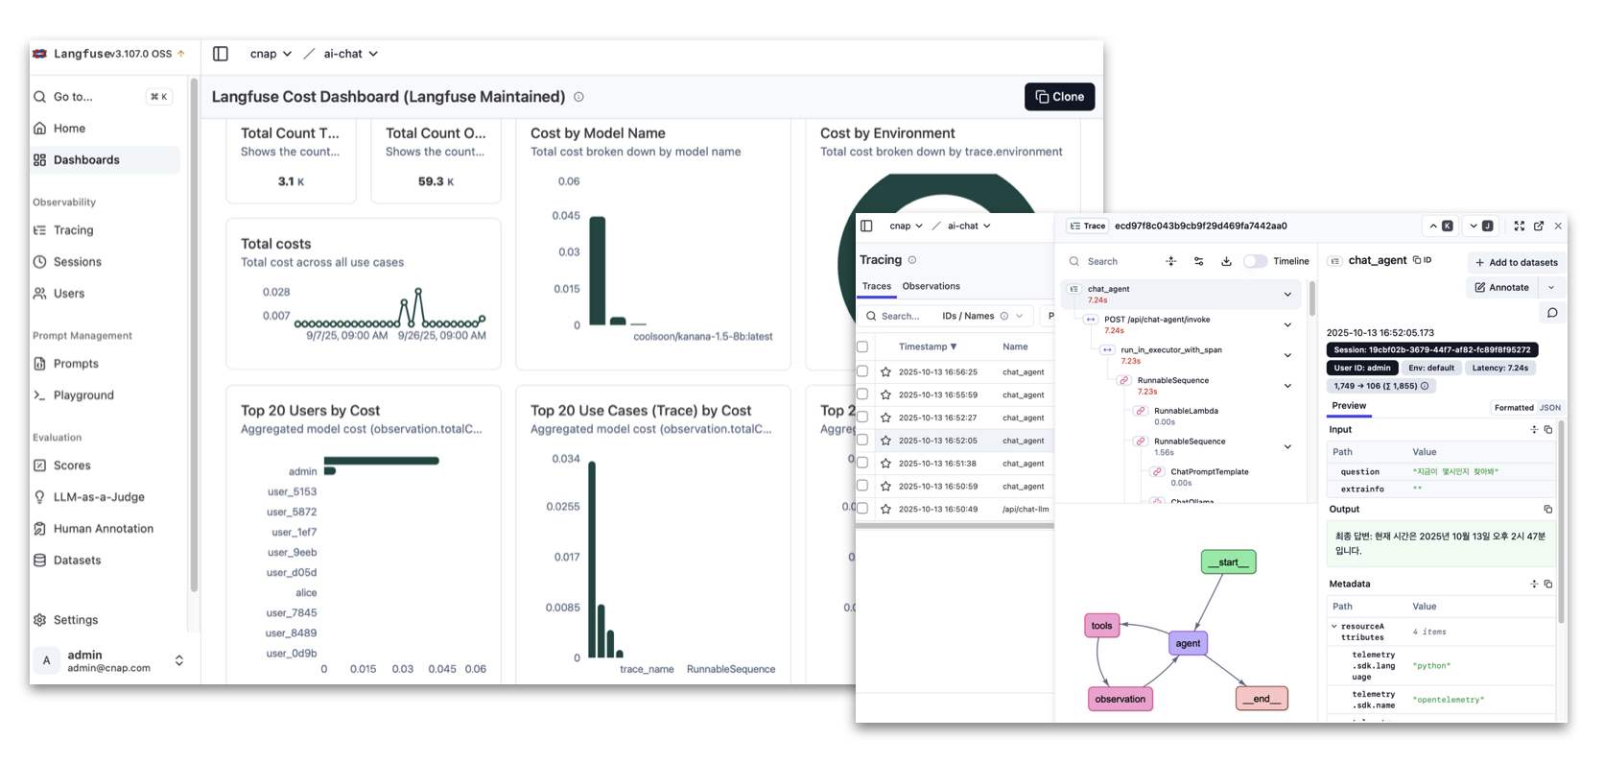The width and height of the screenshot is (1604, 764).
Task: Copy the Output content with copy icon
Action: click(1547, 510)
